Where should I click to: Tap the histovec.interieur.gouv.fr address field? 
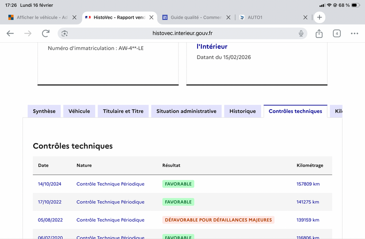[x=182, y=33]
